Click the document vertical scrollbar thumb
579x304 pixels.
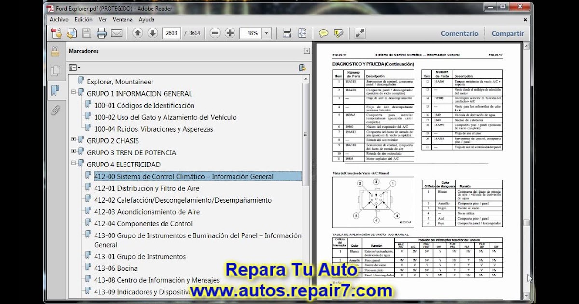point(526,223)
